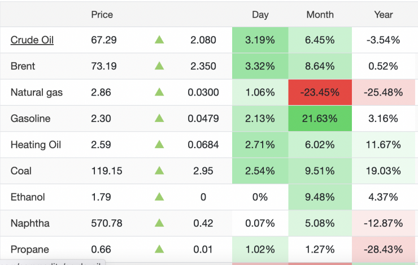Click the green triangle next to Coal

pos(159,171)
